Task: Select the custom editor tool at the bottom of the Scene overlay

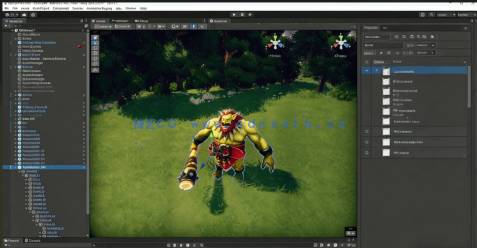Action: pos(95,70)
